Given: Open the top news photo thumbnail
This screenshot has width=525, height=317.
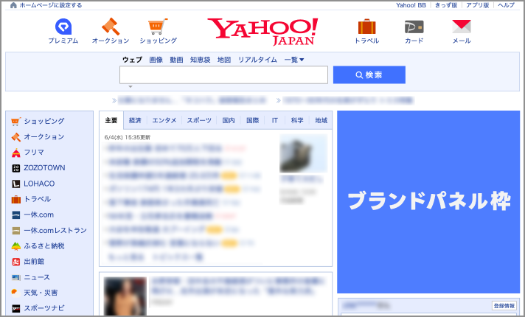Looking at the screenshot, I should pos(303,153).
